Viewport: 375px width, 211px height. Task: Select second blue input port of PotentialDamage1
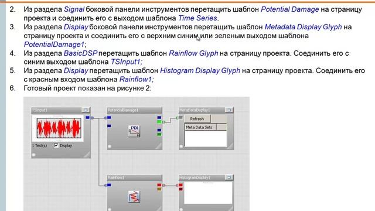click(109, 126)
